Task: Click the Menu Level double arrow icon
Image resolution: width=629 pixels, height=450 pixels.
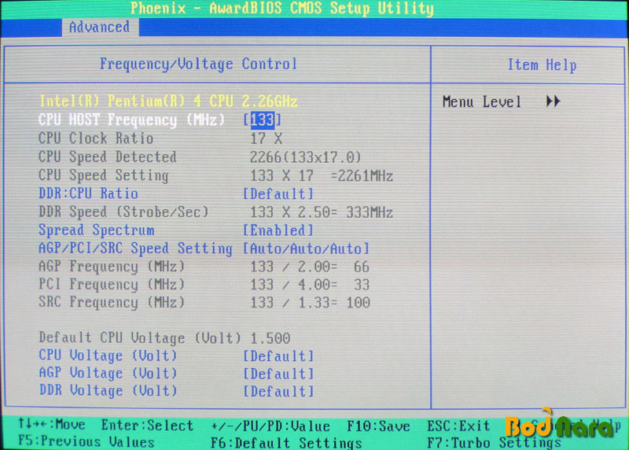Action: pyautogui.click(x=554, y=101)
